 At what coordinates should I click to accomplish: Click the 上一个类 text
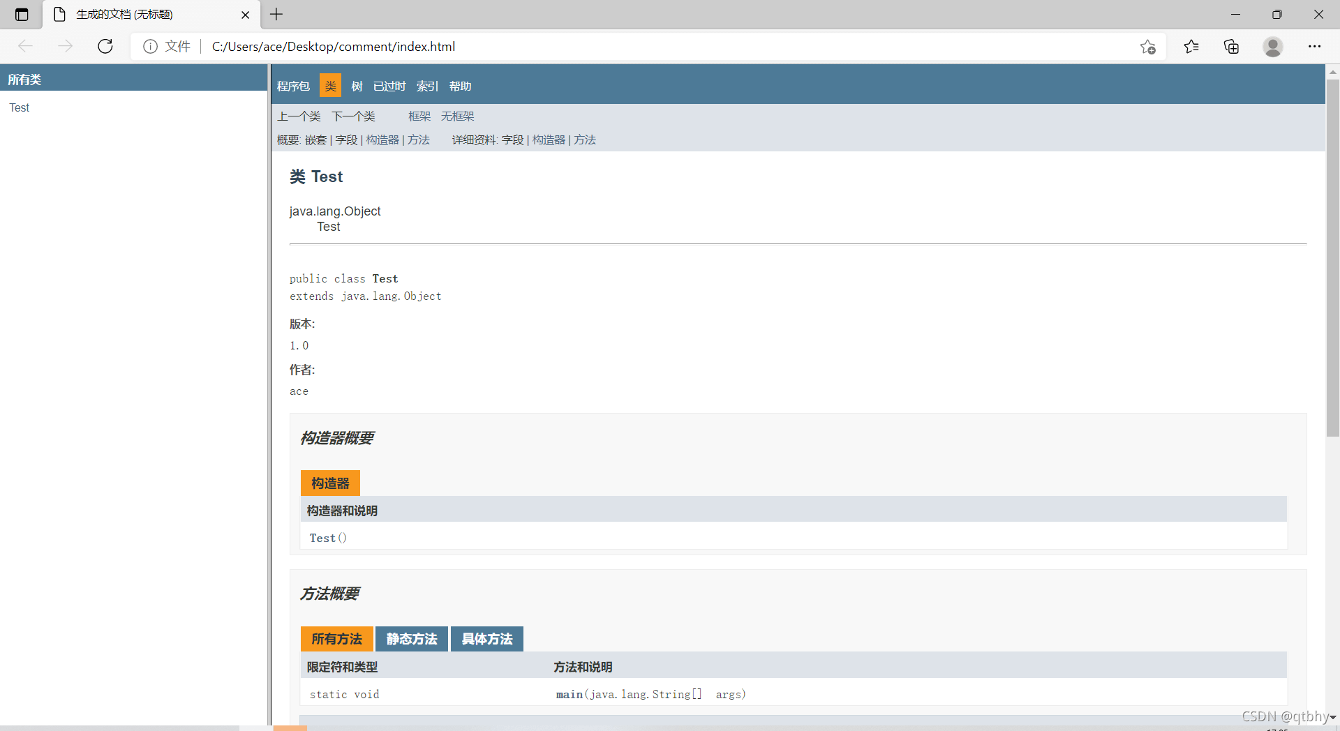[299, 116]
